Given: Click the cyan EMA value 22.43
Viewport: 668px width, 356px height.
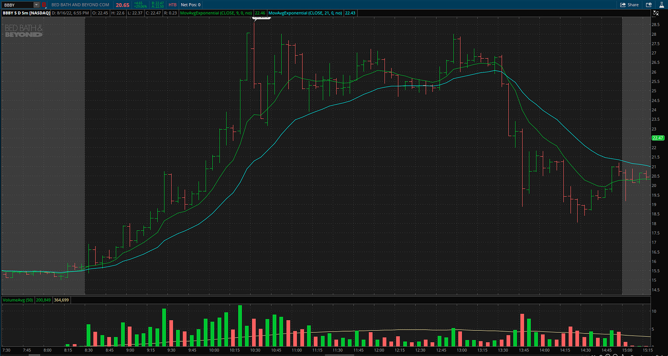Looking at the screenshot, I should coord(351,13).
